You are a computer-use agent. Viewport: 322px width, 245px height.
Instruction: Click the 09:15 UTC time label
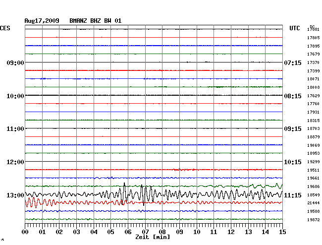click(x=293, y=129)
